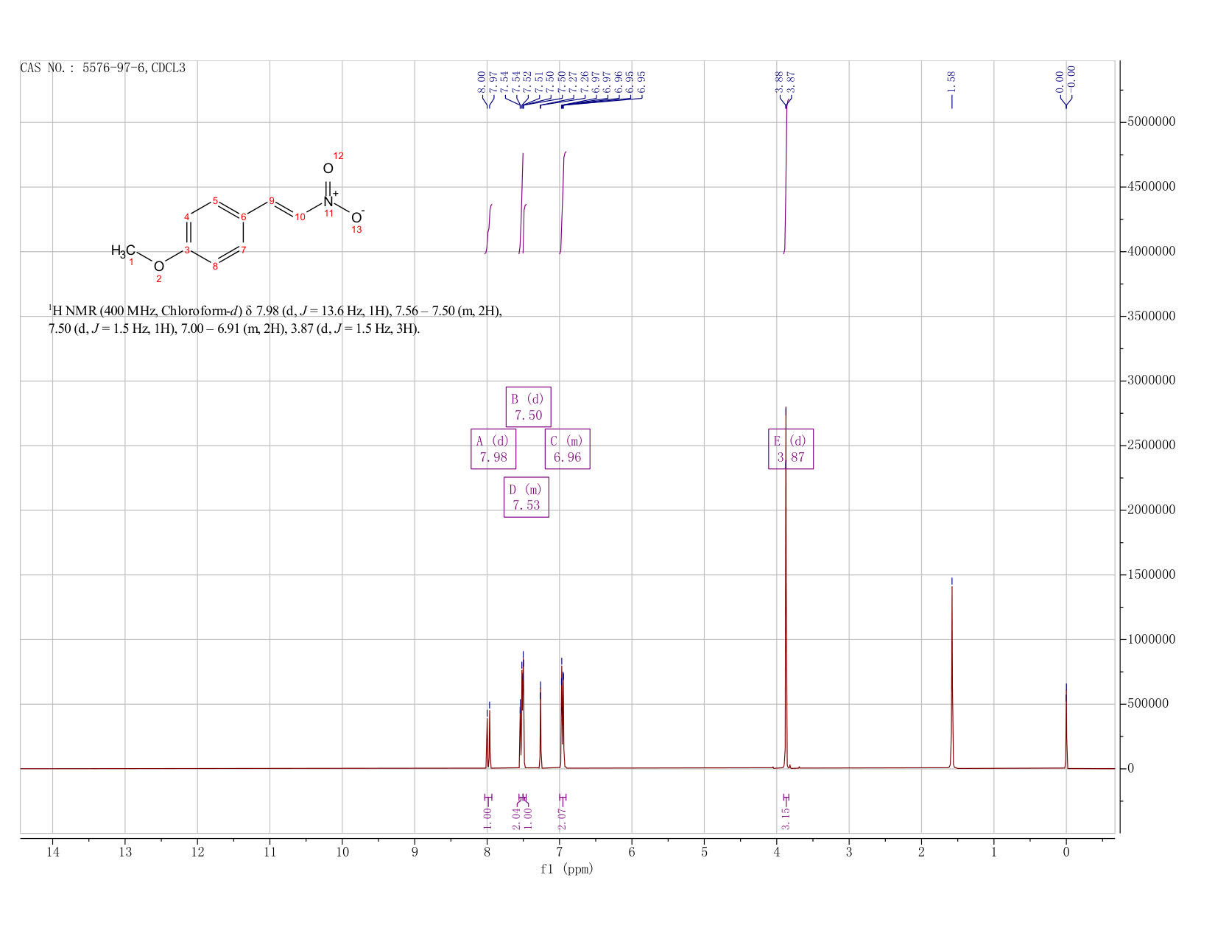1215x939 pixels.
Task: Select multiplet label box B (d) 7.50
Action: [x=529, y=407]
